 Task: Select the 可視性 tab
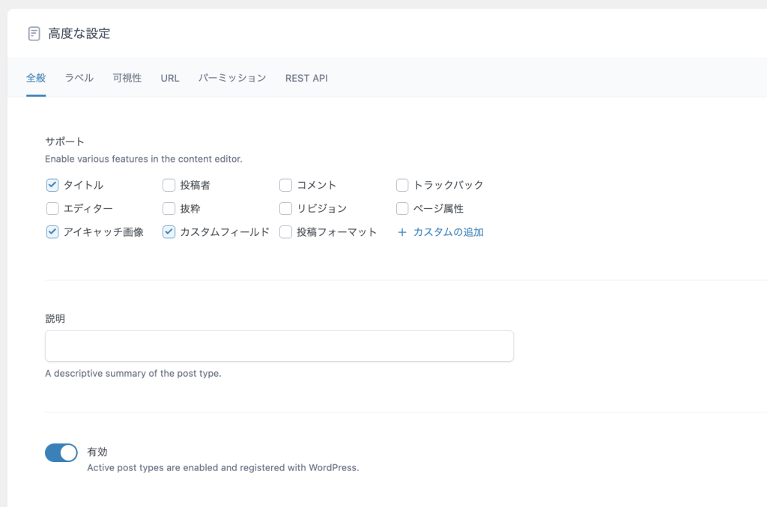click(x=127, y=78)
